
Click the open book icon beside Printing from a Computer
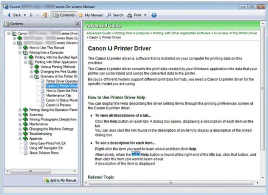click(25, 52)
